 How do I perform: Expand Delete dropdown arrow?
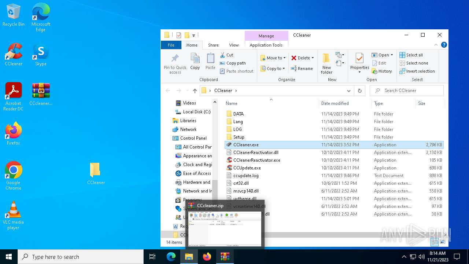point(313,58)
